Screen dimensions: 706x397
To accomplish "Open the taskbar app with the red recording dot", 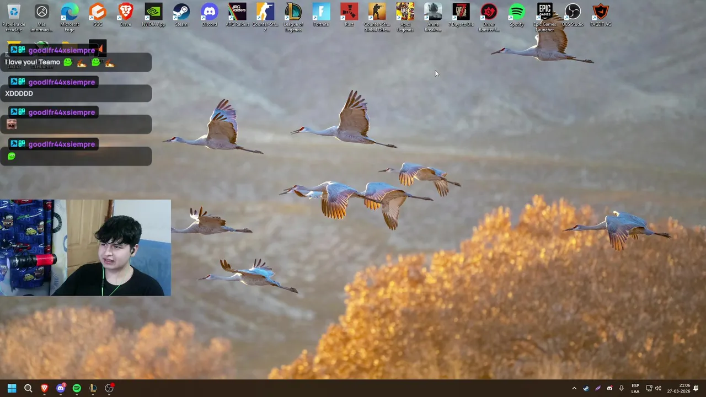I will pos(109,388).
